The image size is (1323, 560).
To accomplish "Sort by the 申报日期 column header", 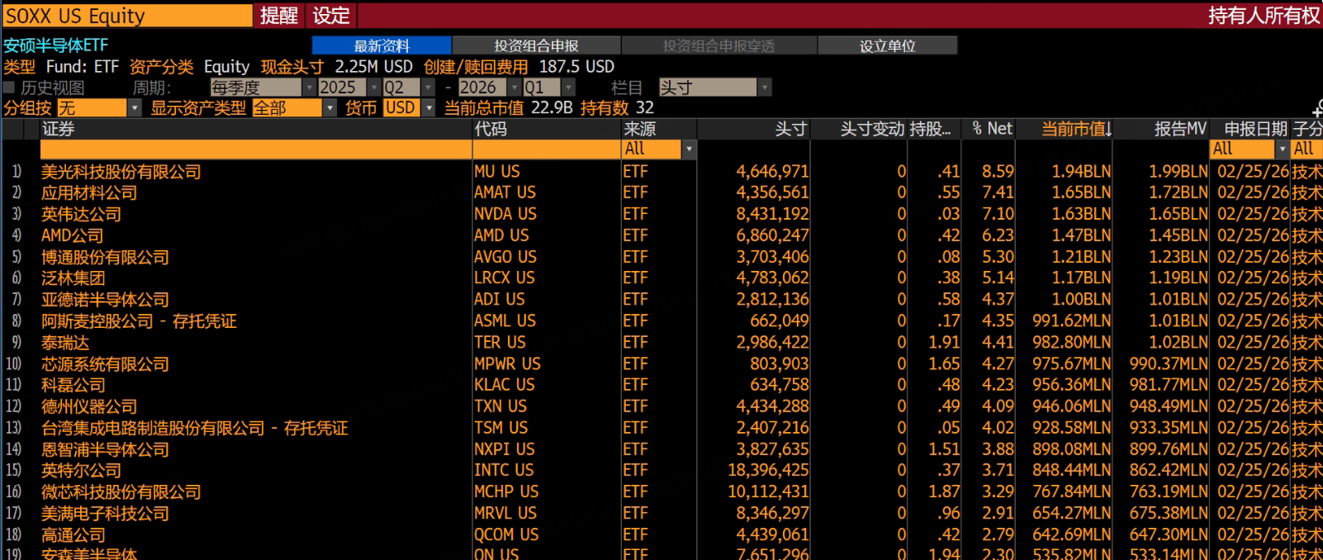I will [1249, 129].
